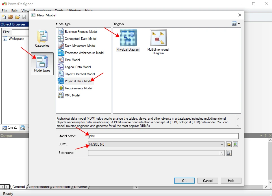Browse for DBMS folder icon

[229, 145]
